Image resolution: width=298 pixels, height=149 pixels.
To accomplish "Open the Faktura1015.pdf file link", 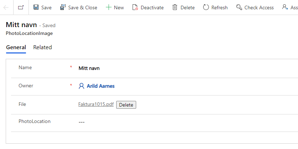I will click(96, 104).
